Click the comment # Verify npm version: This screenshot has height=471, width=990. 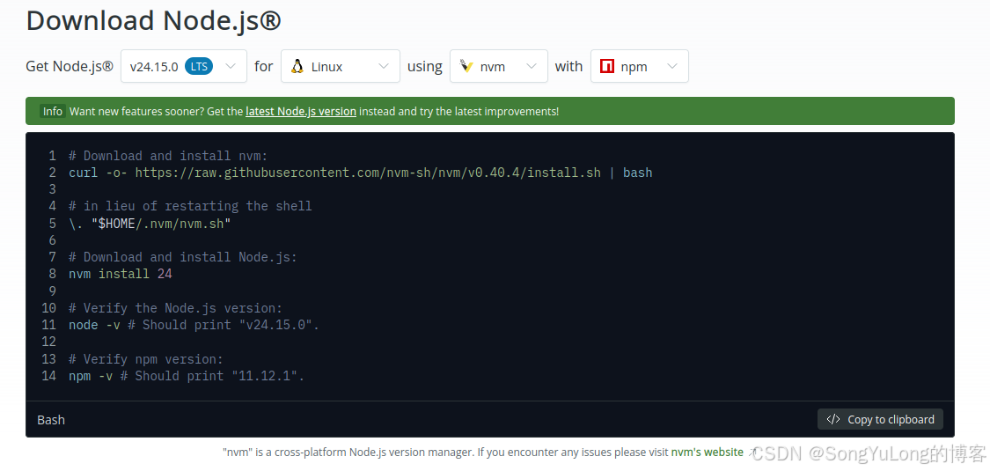pos(146,359)
